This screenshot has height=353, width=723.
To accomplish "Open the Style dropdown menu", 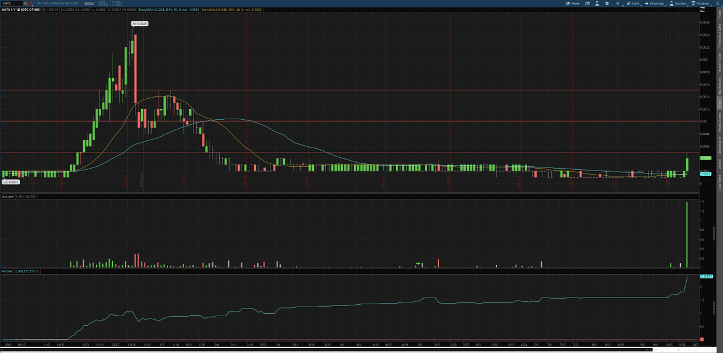I will [634, 3].
